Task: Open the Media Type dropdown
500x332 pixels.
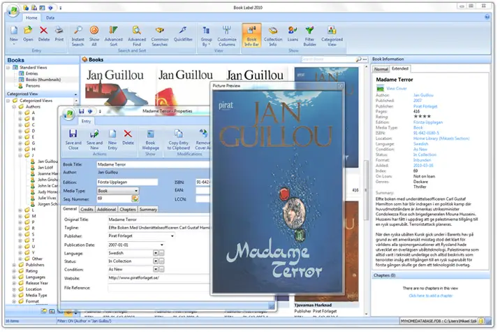Action: pos(136,191)
